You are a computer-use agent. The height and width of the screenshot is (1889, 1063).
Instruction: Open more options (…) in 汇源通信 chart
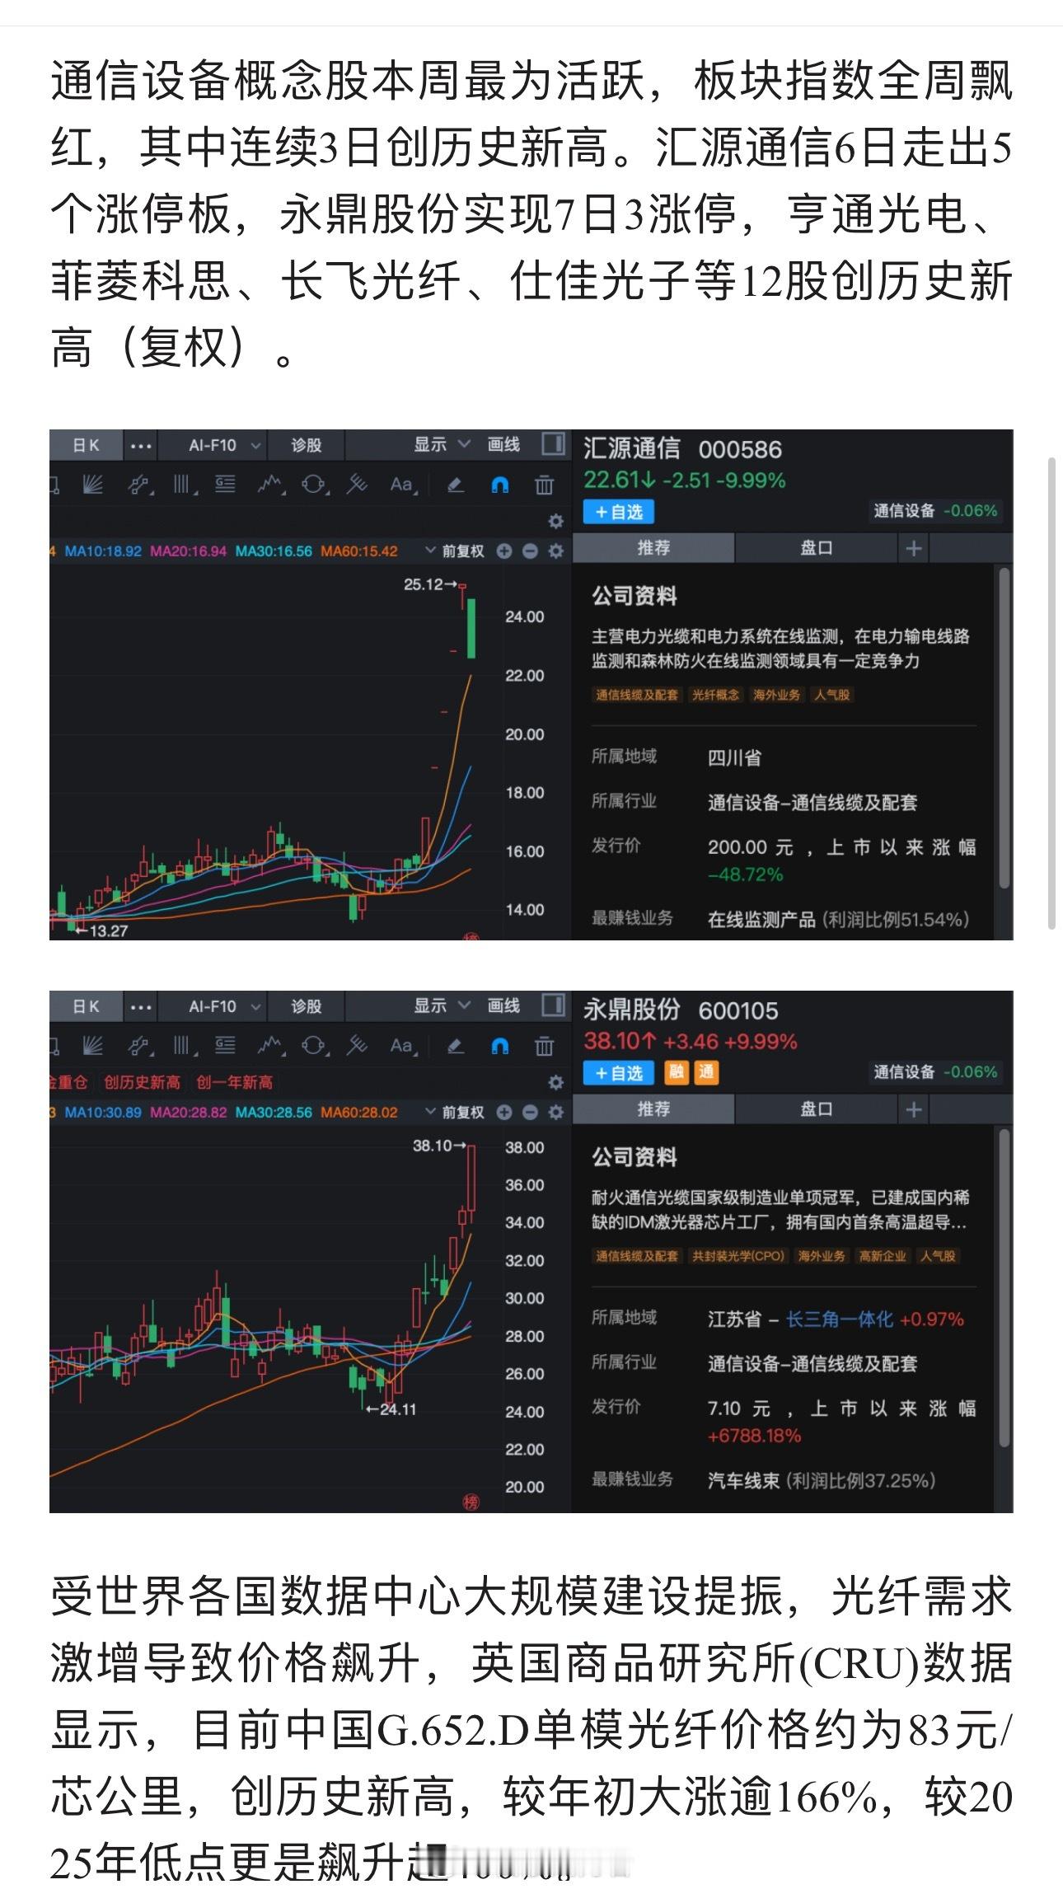141,446
